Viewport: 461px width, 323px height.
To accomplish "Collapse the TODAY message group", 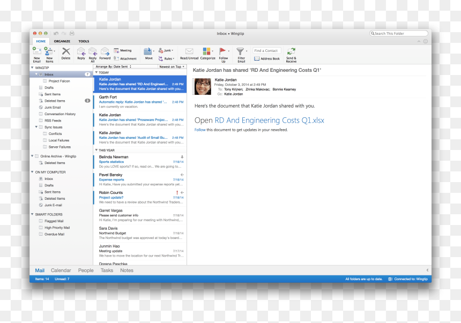I will 96,72.
